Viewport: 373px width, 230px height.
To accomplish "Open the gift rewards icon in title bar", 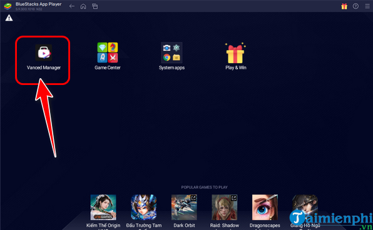I will (344, 6).
